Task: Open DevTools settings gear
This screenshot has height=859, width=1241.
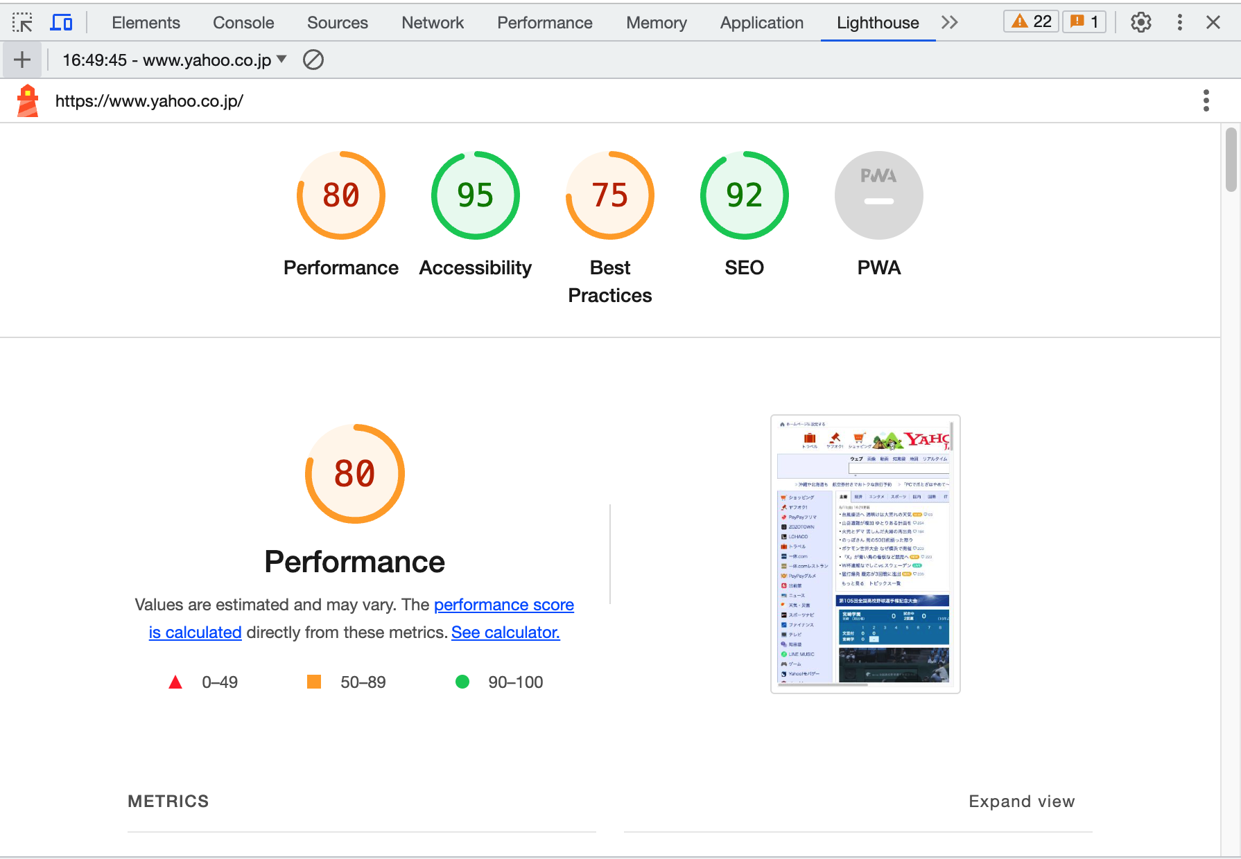Action: 1140,22
